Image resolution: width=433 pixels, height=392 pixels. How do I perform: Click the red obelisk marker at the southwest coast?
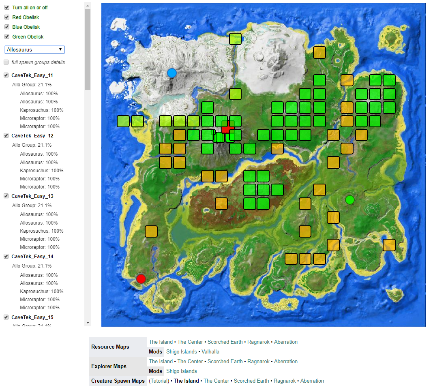pos(141,279)
